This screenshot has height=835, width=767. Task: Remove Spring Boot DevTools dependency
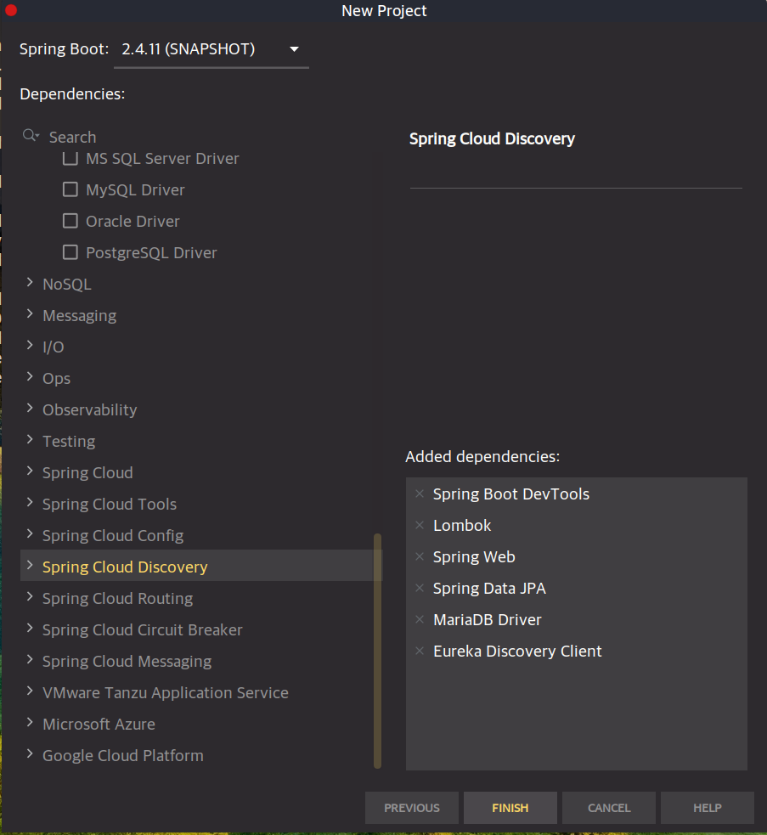pos(420,494)
